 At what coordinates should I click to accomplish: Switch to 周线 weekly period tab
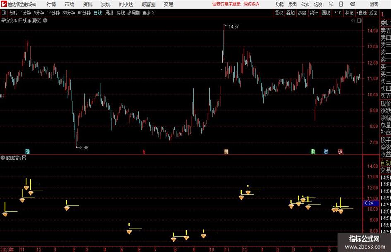pos(109,13)
